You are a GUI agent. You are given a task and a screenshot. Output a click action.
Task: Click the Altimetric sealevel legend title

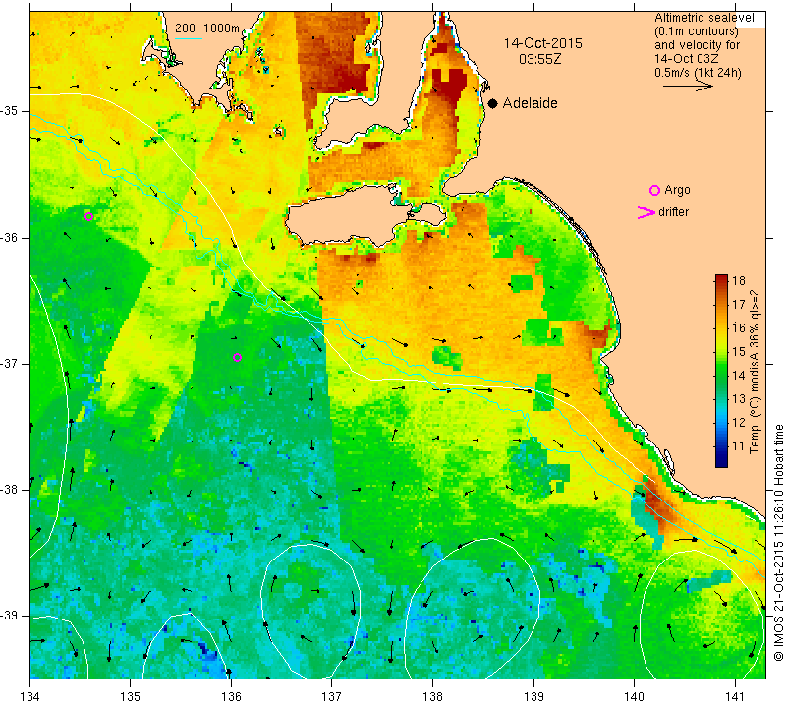coord(703,18)
